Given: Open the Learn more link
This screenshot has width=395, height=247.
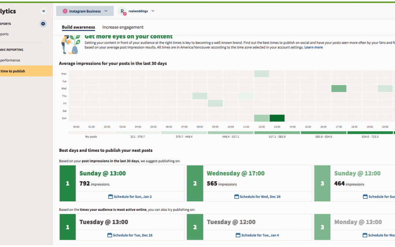Looking at the screenshot, I should click(x=313, y=47).
